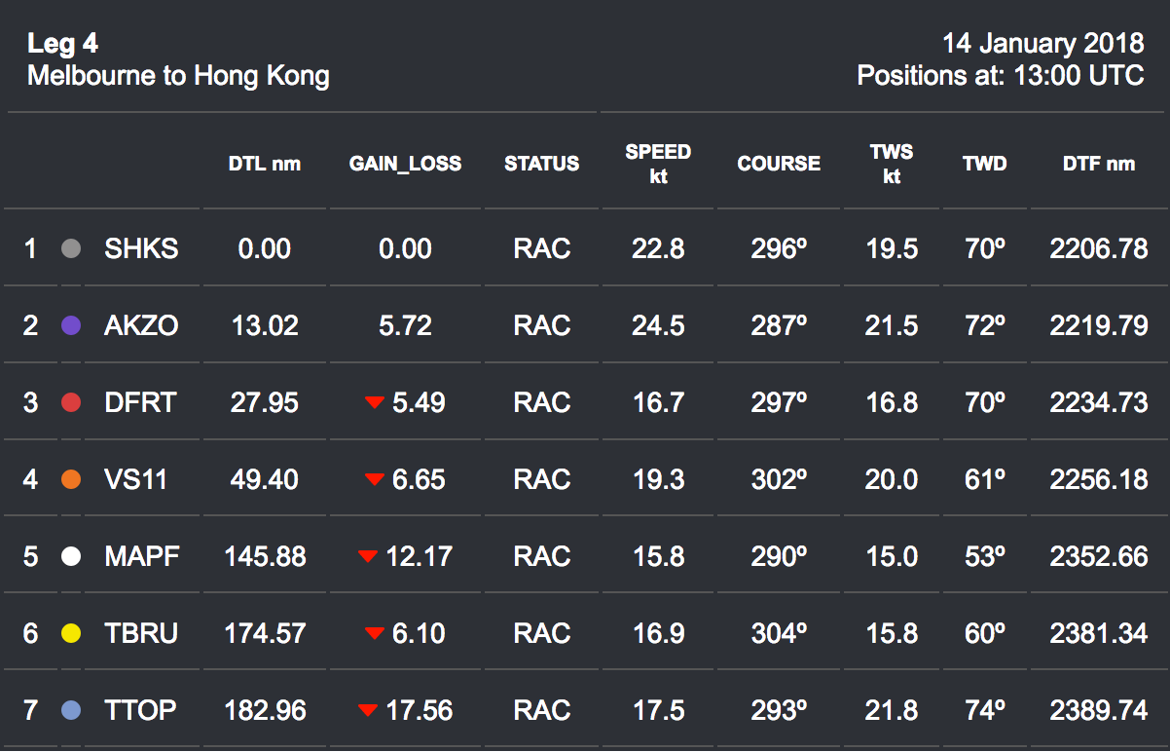Sort by the GAIN_LOSS column header
The width and height of the screenshot is (1170, 752).
point(405,164)
